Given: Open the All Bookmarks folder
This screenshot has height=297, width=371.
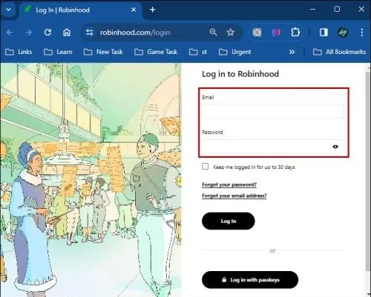Looking at the screenshot, I should point(339,52).
